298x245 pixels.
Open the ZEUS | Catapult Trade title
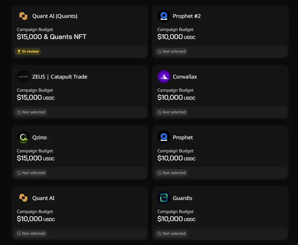click(x=60, y=77)
